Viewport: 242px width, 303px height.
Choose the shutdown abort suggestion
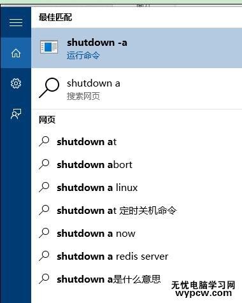[x=137, y=164]
